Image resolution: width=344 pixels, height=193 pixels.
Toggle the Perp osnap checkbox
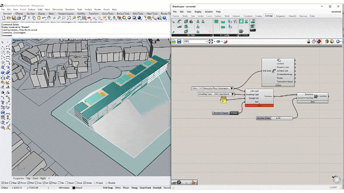click(51, 183)
